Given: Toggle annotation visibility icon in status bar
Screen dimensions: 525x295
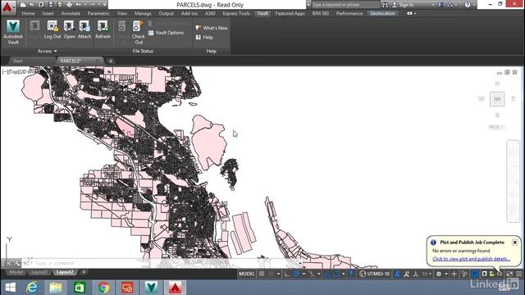Looking at the screenshot, I should click(397, 274).
